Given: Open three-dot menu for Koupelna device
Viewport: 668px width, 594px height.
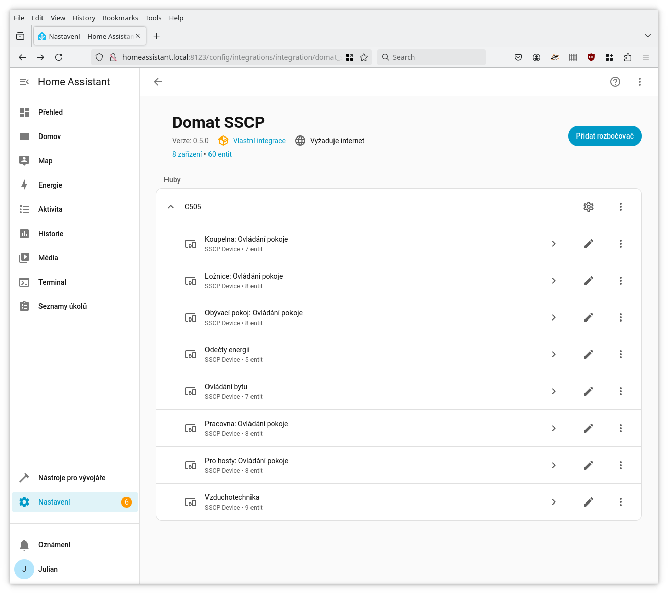Looking at the screenshot, I should click(621, 244).
